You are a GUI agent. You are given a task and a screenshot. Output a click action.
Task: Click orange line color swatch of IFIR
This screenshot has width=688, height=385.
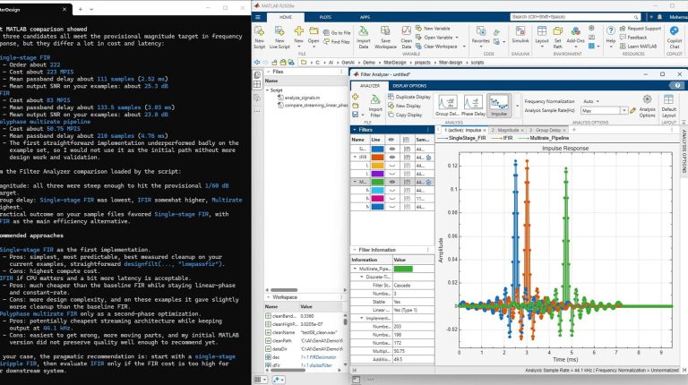pyautogui.click(x=377, y=157)
